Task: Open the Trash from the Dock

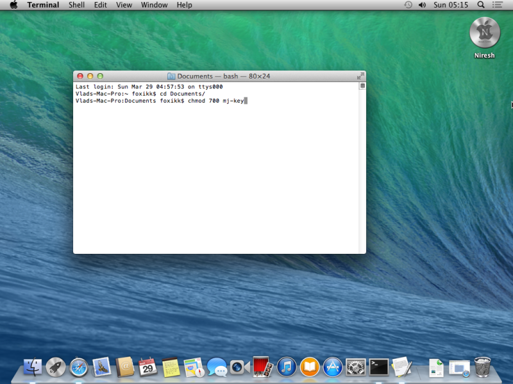Action: coord(483,367)
